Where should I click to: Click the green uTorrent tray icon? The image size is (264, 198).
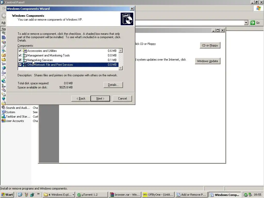pos(246,195)
